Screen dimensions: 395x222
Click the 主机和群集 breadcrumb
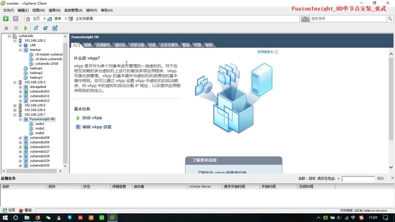tap(84, 19)
